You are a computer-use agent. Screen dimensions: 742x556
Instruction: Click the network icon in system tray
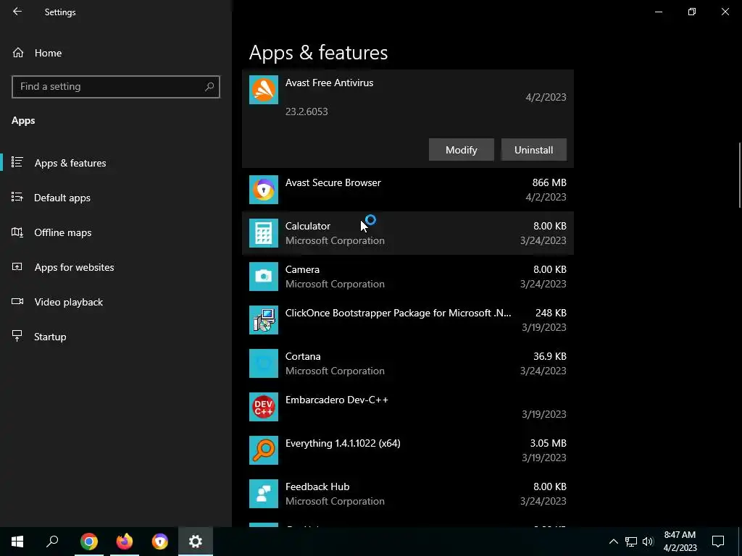(631, 542)
